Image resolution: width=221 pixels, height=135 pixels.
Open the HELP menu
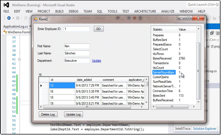[201, 11]
